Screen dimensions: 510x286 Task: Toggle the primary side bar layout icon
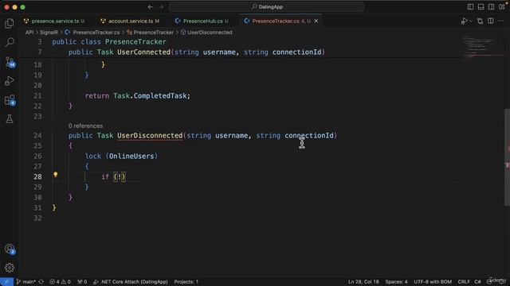pos(470,7)
